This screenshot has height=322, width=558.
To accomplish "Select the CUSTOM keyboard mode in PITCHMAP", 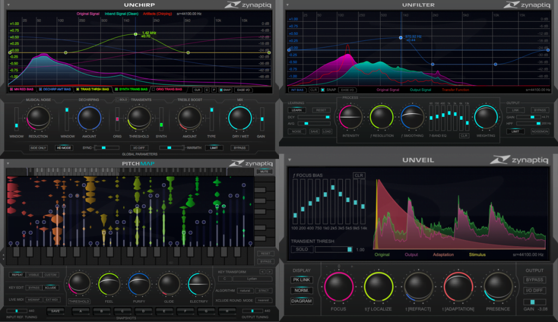I will pyautogui.click(x=51, y=275).
